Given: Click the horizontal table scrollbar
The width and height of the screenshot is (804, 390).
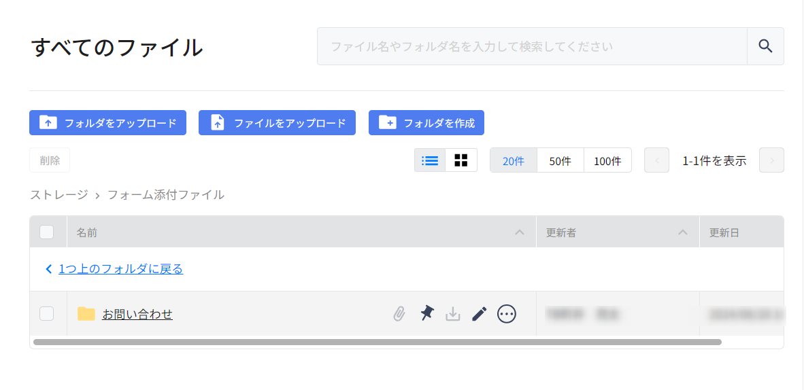Looking at the screenshot, I should pyautogui.click(x=378, y=342).
